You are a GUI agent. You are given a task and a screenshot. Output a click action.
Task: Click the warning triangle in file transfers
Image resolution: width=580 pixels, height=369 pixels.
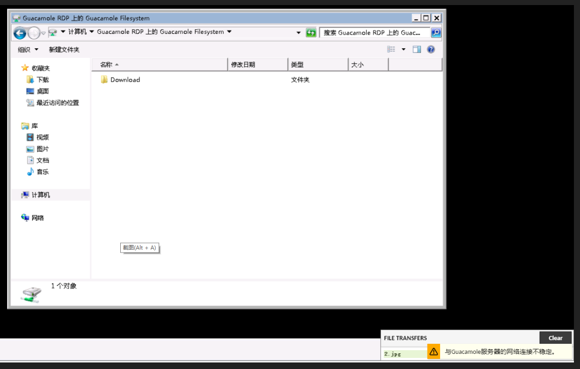433,351
